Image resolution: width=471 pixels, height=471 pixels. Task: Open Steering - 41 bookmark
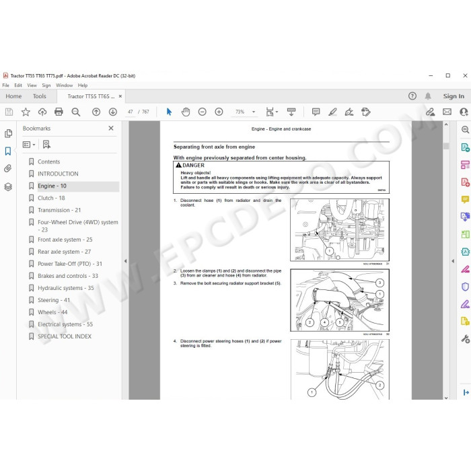(54, 300)
